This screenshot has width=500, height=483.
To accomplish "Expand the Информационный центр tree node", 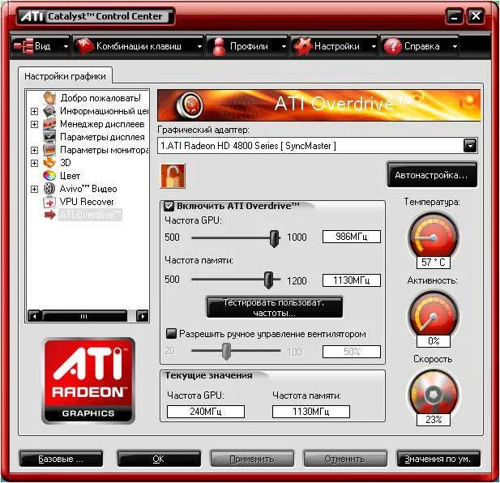I will [34, 111].
